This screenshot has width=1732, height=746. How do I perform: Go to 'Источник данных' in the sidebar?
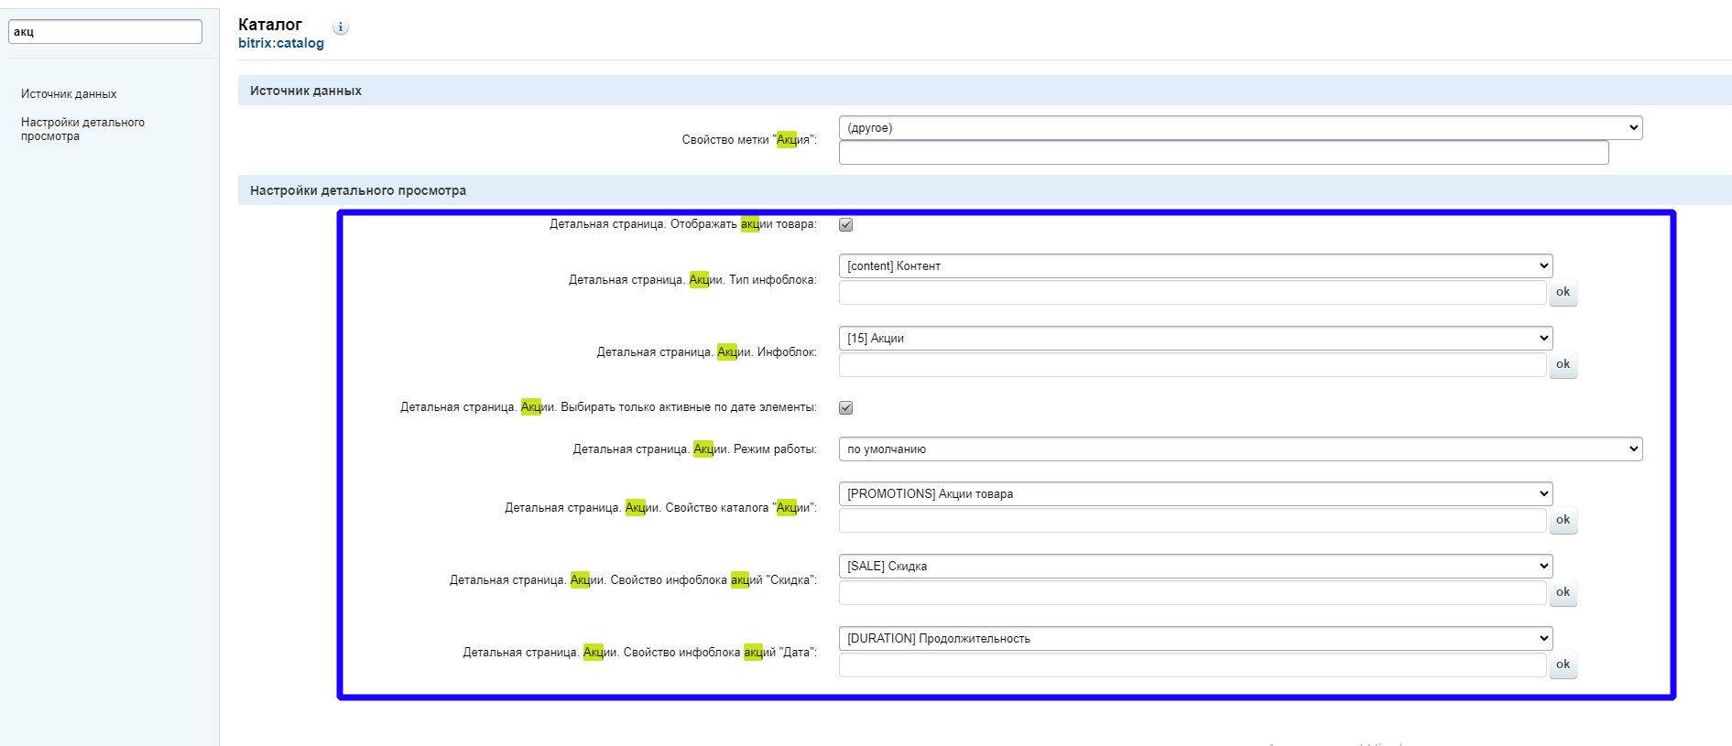click(x=69, y=94)
